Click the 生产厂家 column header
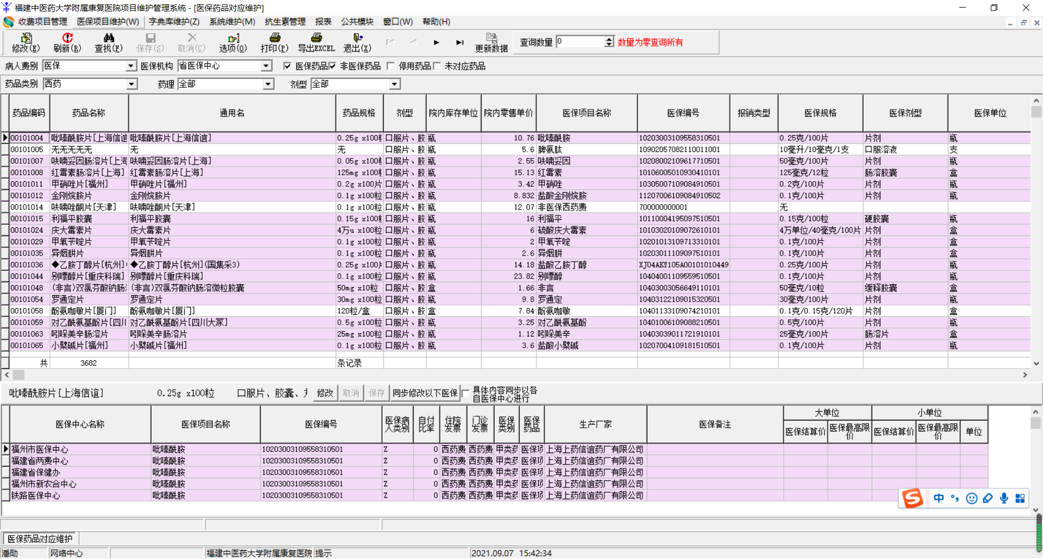 596,424
